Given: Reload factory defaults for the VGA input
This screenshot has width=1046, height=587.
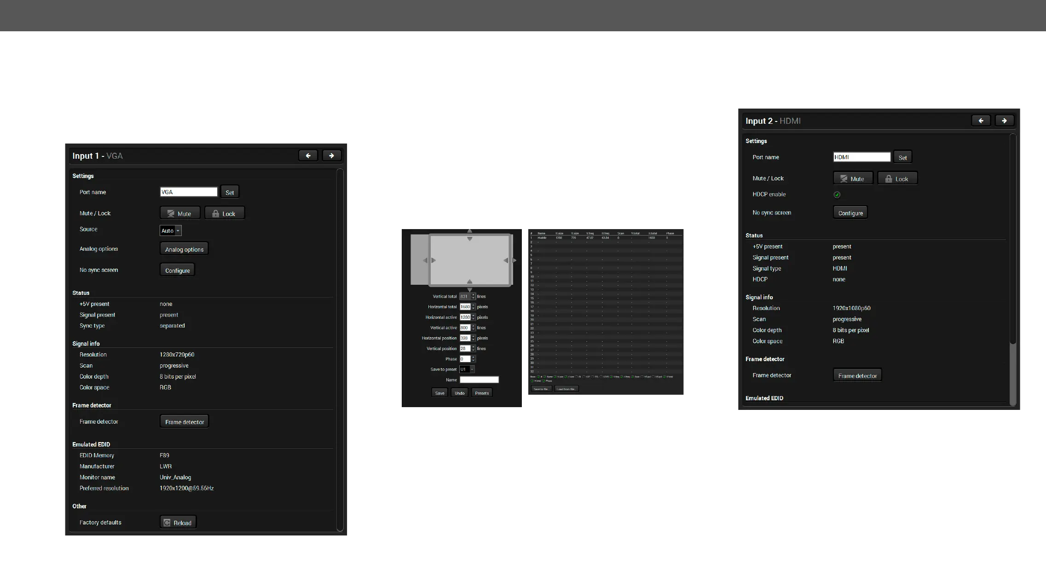Looking at the screenshot, I should point(178,523).
